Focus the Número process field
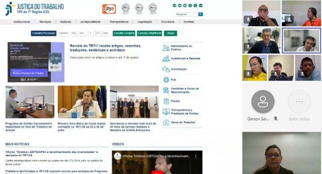The width and height of the screenshot is (322, 174). click(63, 33)
